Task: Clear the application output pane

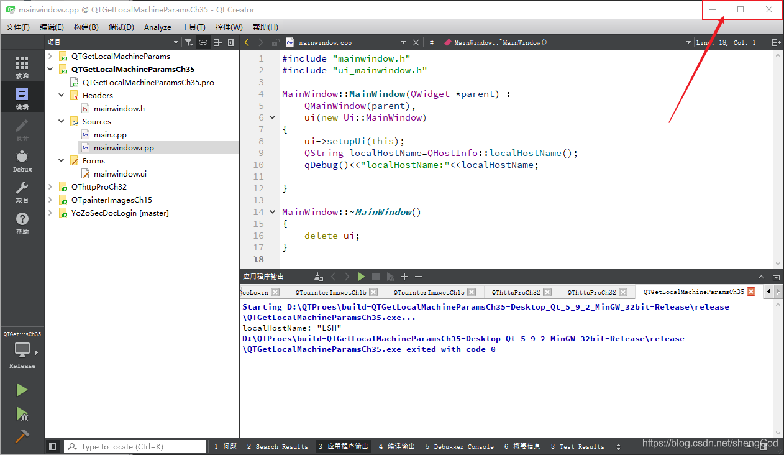Action: click(x=319, y=277)
